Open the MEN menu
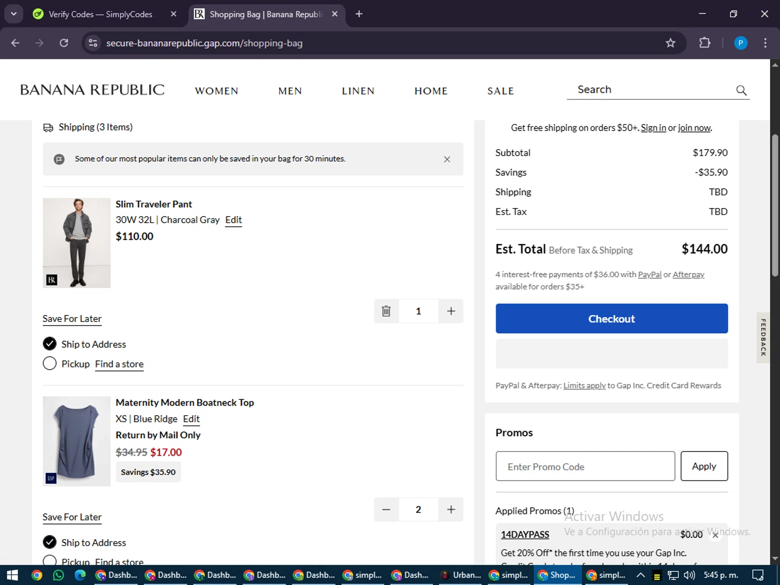780x585 pixels. point(290,91)
